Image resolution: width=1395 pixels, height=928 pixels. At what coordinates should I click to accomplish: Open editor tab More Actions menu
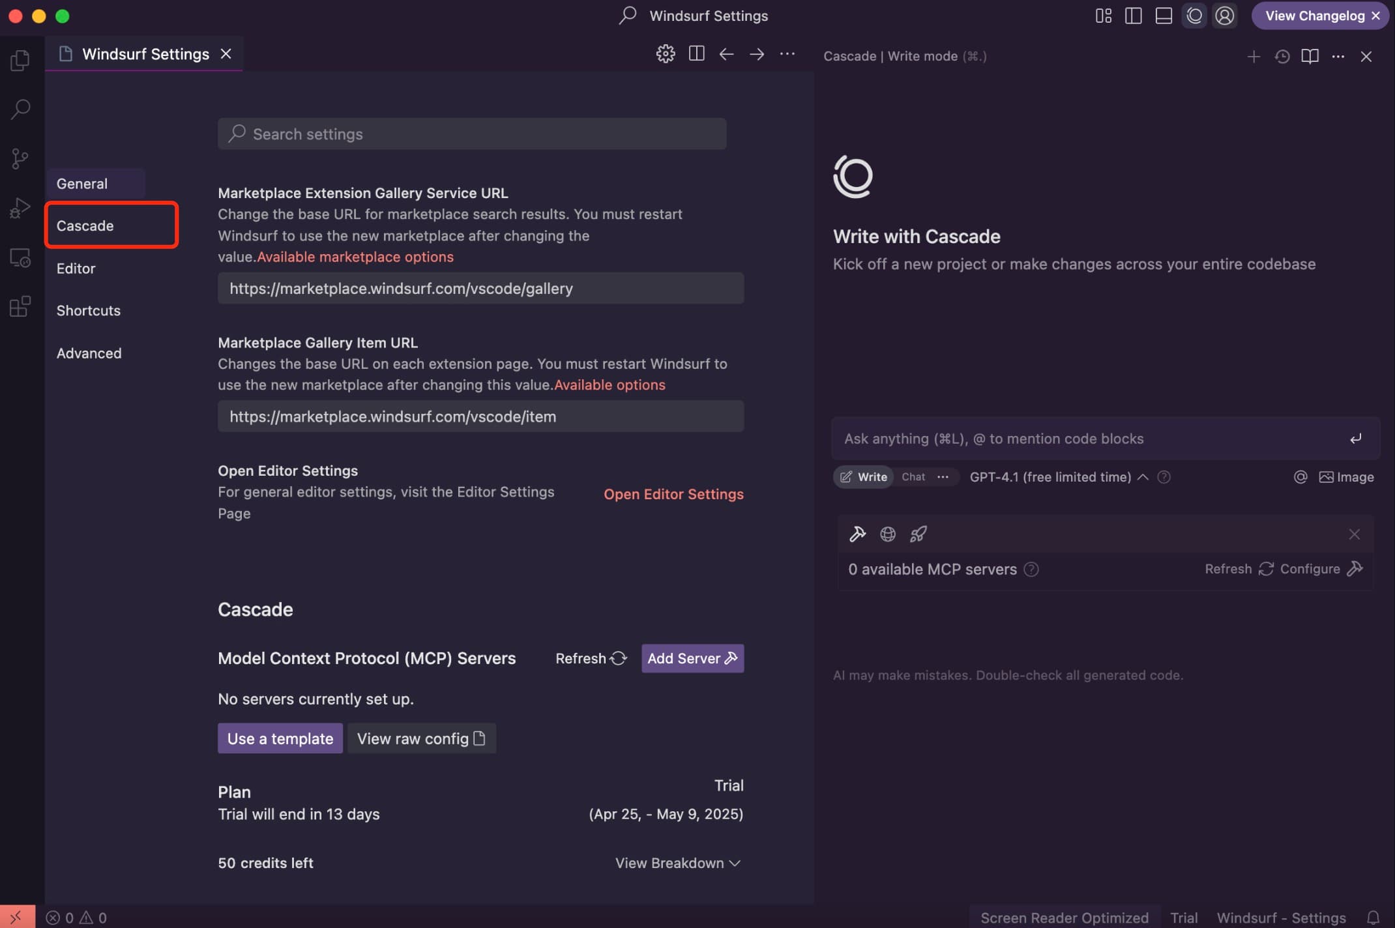[787, 54]
